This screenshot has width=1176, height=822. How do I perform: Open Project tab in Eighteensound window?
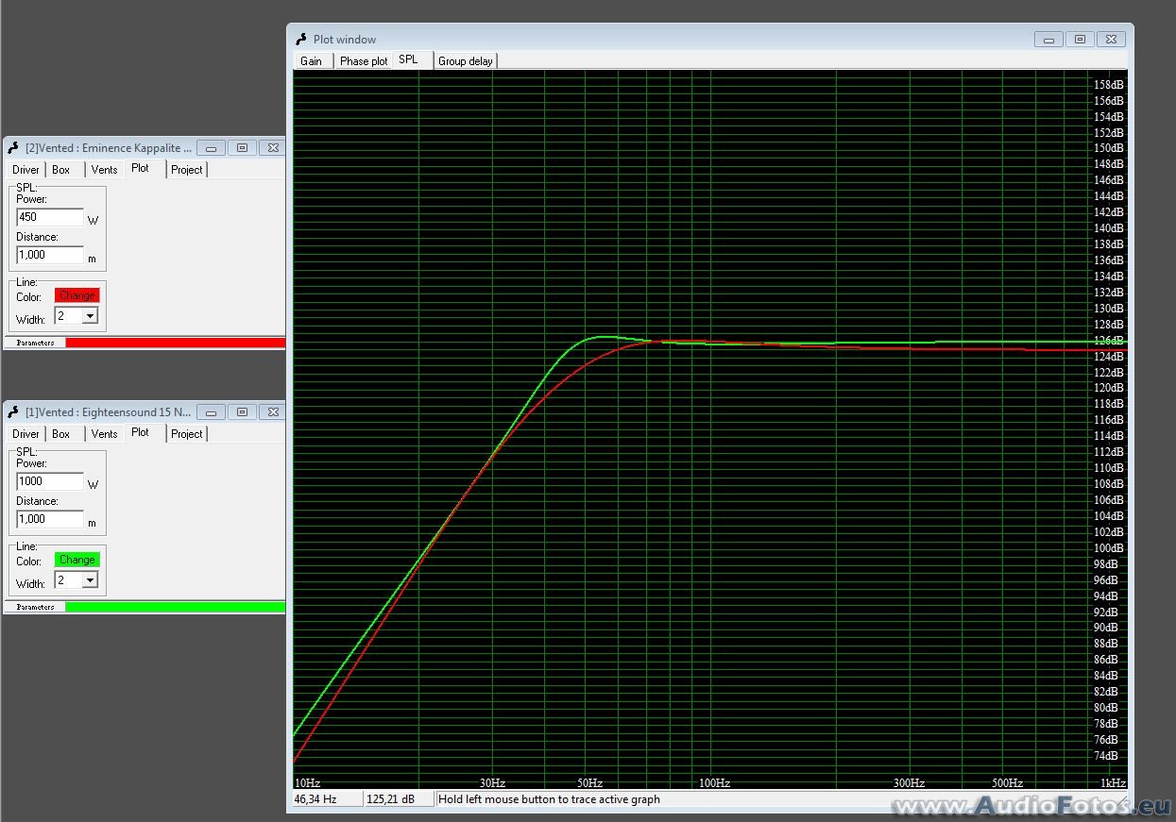coord(187,434)
